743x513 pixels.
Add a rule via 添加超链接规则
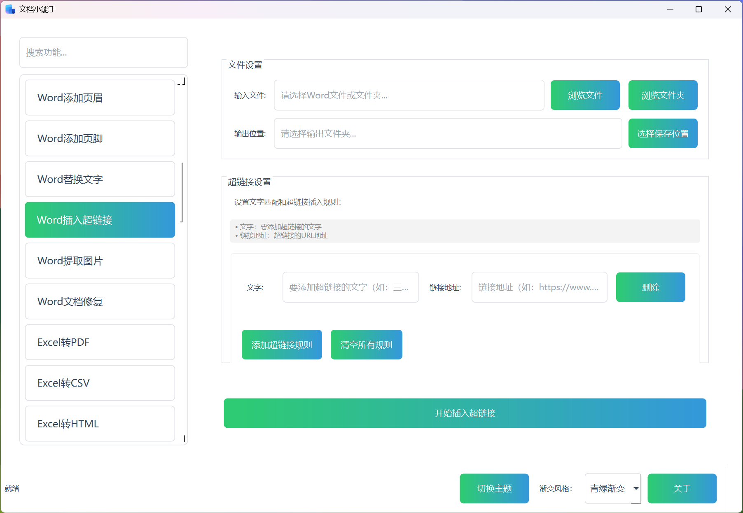[x=282, y=345]
